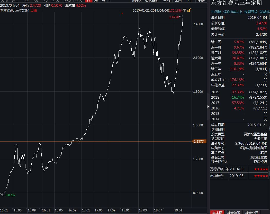Select the 月 monthly period tab
Viewport: 270px width, 214px height.
click(x=103, y=1)
